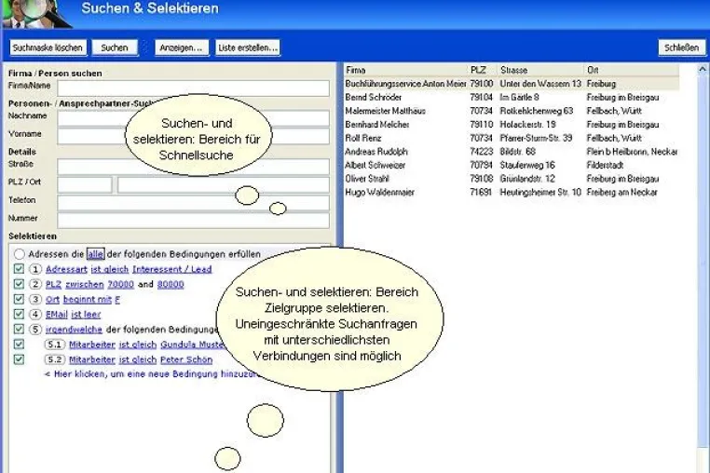Click into the Straße input field

pos(193,167)
